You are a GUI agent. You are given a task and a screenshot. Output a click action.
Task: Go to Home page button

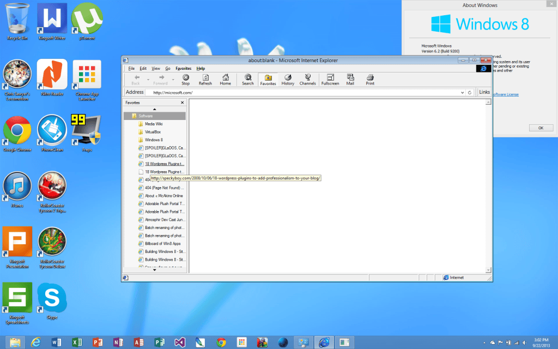(x=225, y=80)
